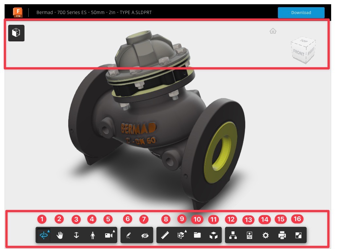Click the 3D cube views button

click(16, 33)
